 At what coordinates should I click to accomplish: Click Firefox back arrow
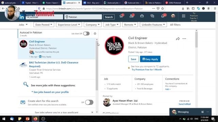[3, 8]
